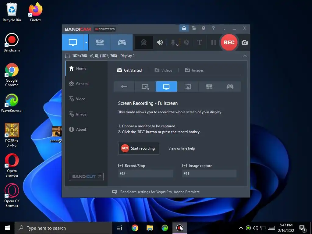This screenshot has height=234, width=312.
Task: Toggle text overlay T icon
Action: [199, 42]
